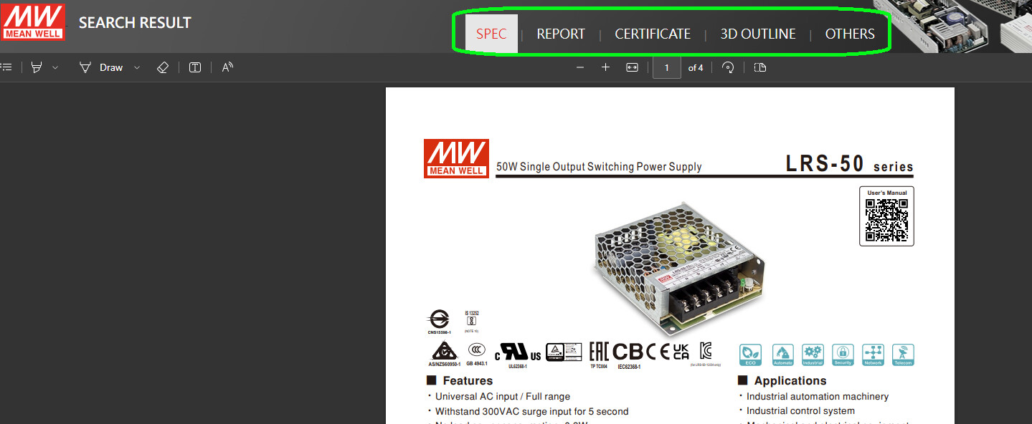Screen dimensions: 1032x424
Task: Click the MEAN WELL logo in the PDF
Action: pyautogui.click(x=456, y=158)
